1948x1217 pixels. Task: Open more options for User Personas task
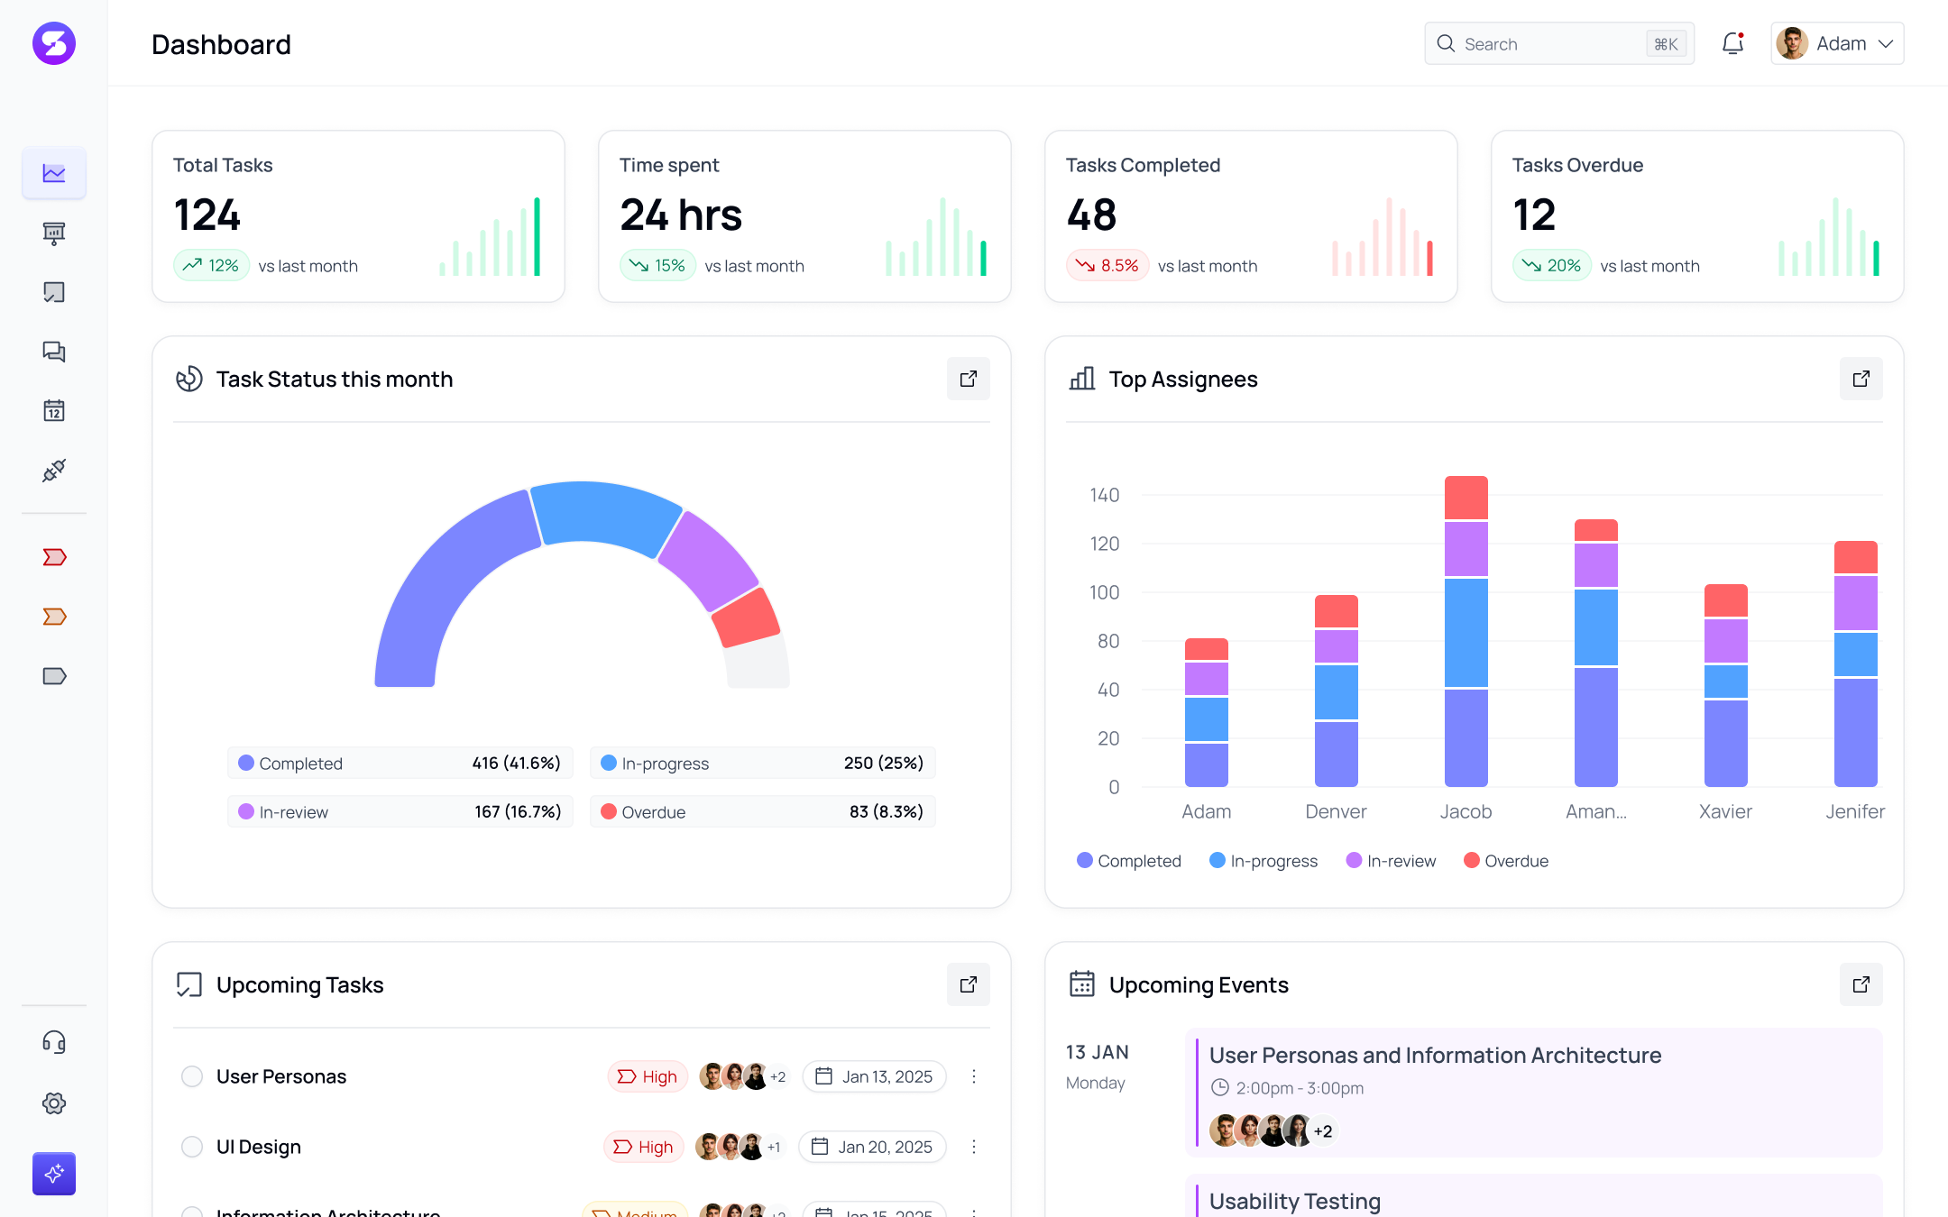[974, 1076]
